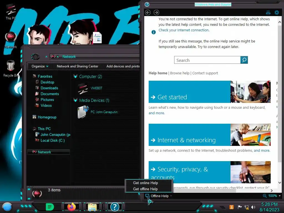Open Browse help link
This screenshot has height=213, width=284.
tap(180, 73)
